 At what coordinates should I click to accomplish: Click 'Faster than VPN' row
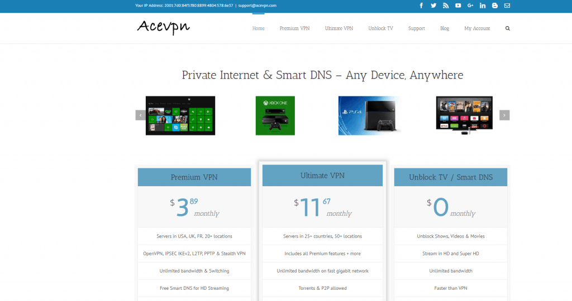451,288
